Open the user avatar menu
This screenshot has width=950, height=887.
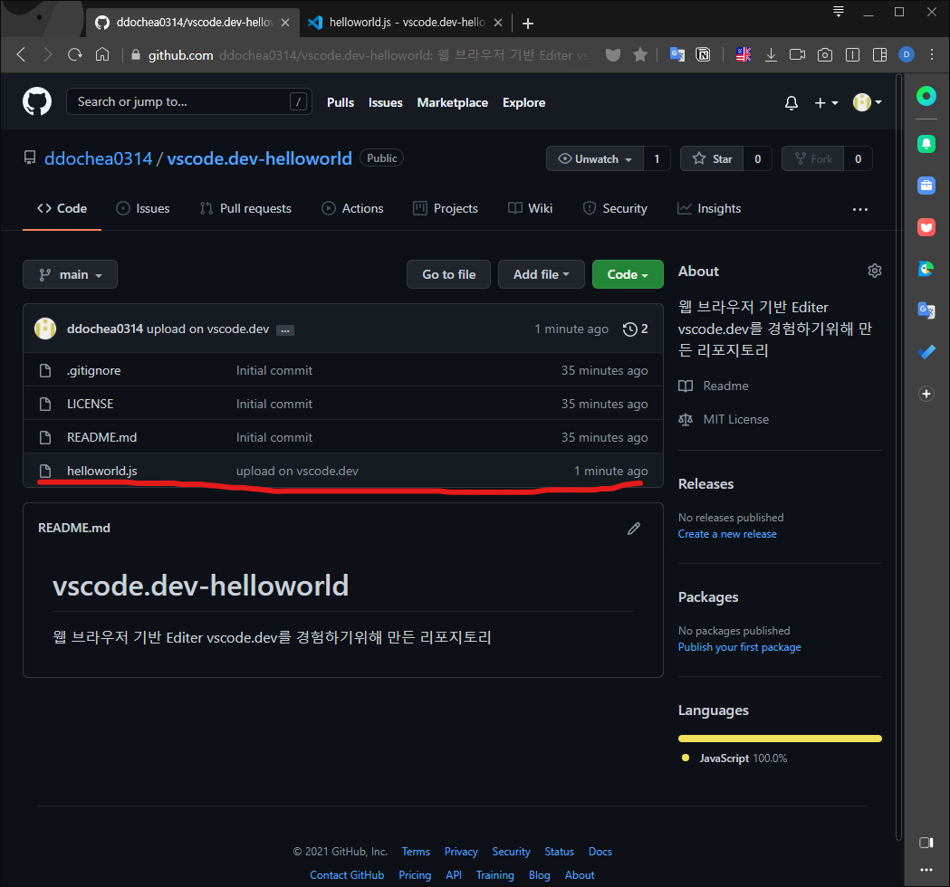click(x=867, y=102)
